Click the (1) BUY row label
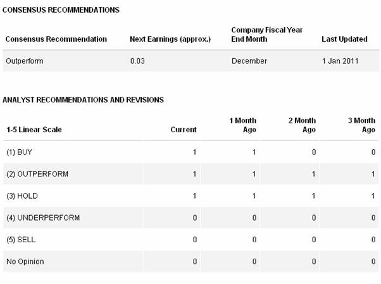Image resolution: width=381 pixels, height=284 pixels. pos(19,152)
